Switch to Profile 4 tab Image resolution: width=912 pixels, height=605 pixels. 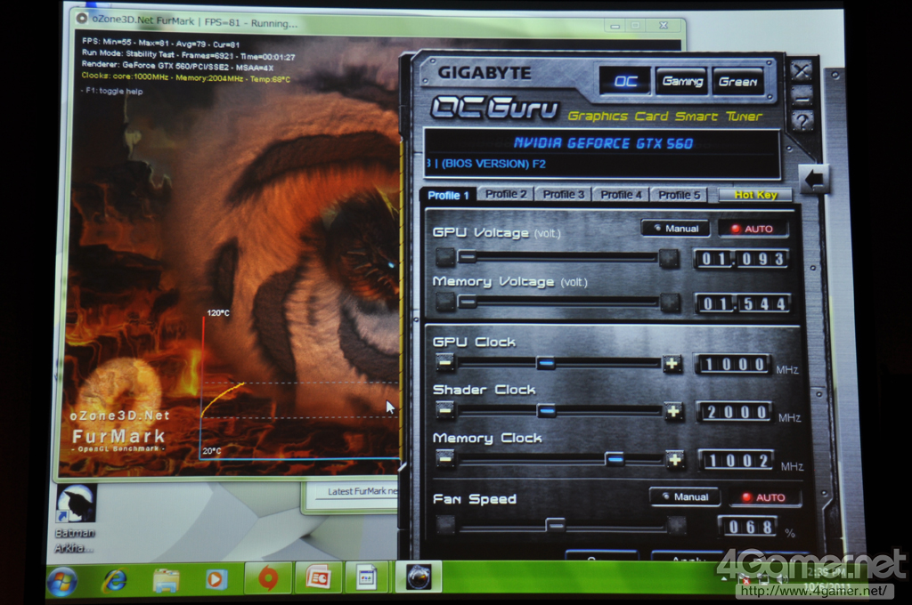click(x=621, y=195)
